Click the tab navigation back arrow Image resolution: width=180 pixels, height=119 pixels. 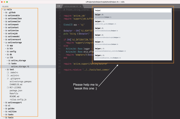(x=58, y=6)
